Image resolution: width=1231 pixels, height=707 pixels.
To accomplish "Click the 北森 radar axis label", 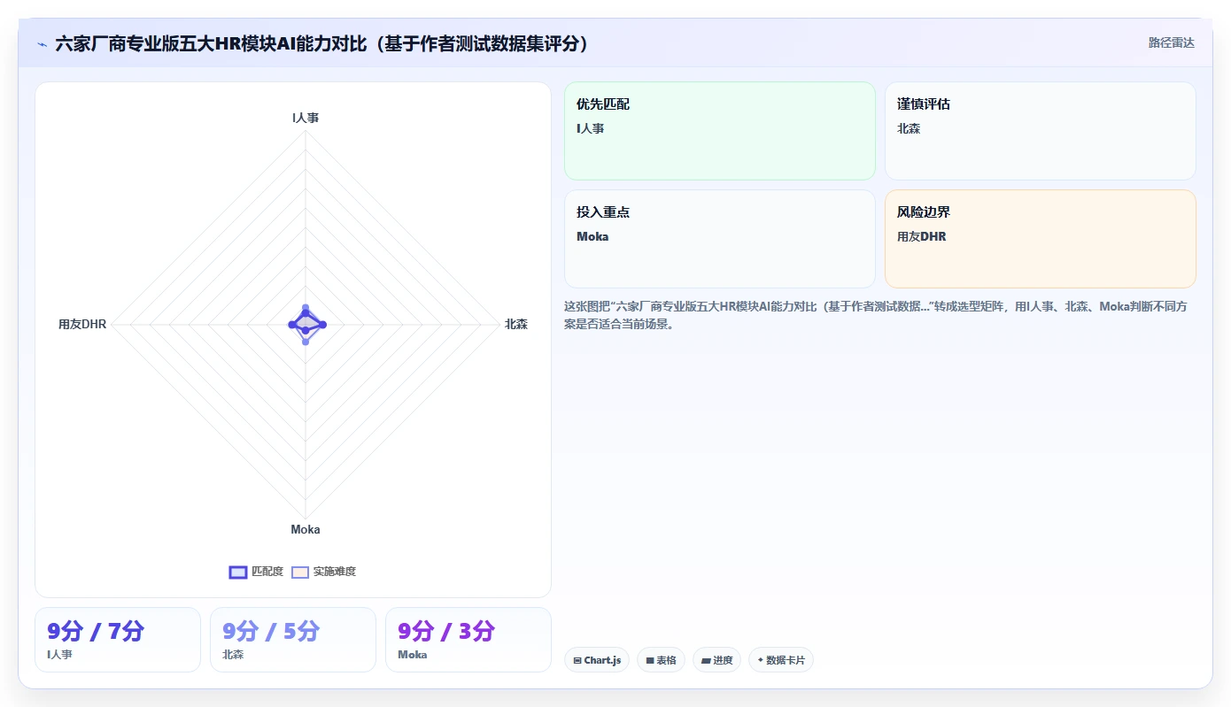I will pos(516,324).
